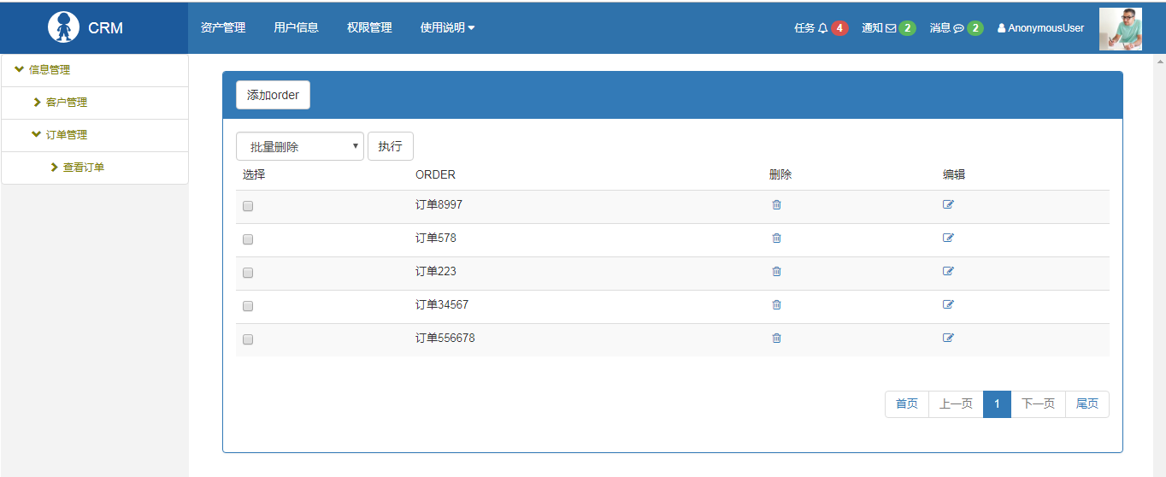Screen dimensions: 1166x477
Task: Go to 上一页 previous page
Action: (956, 404)
